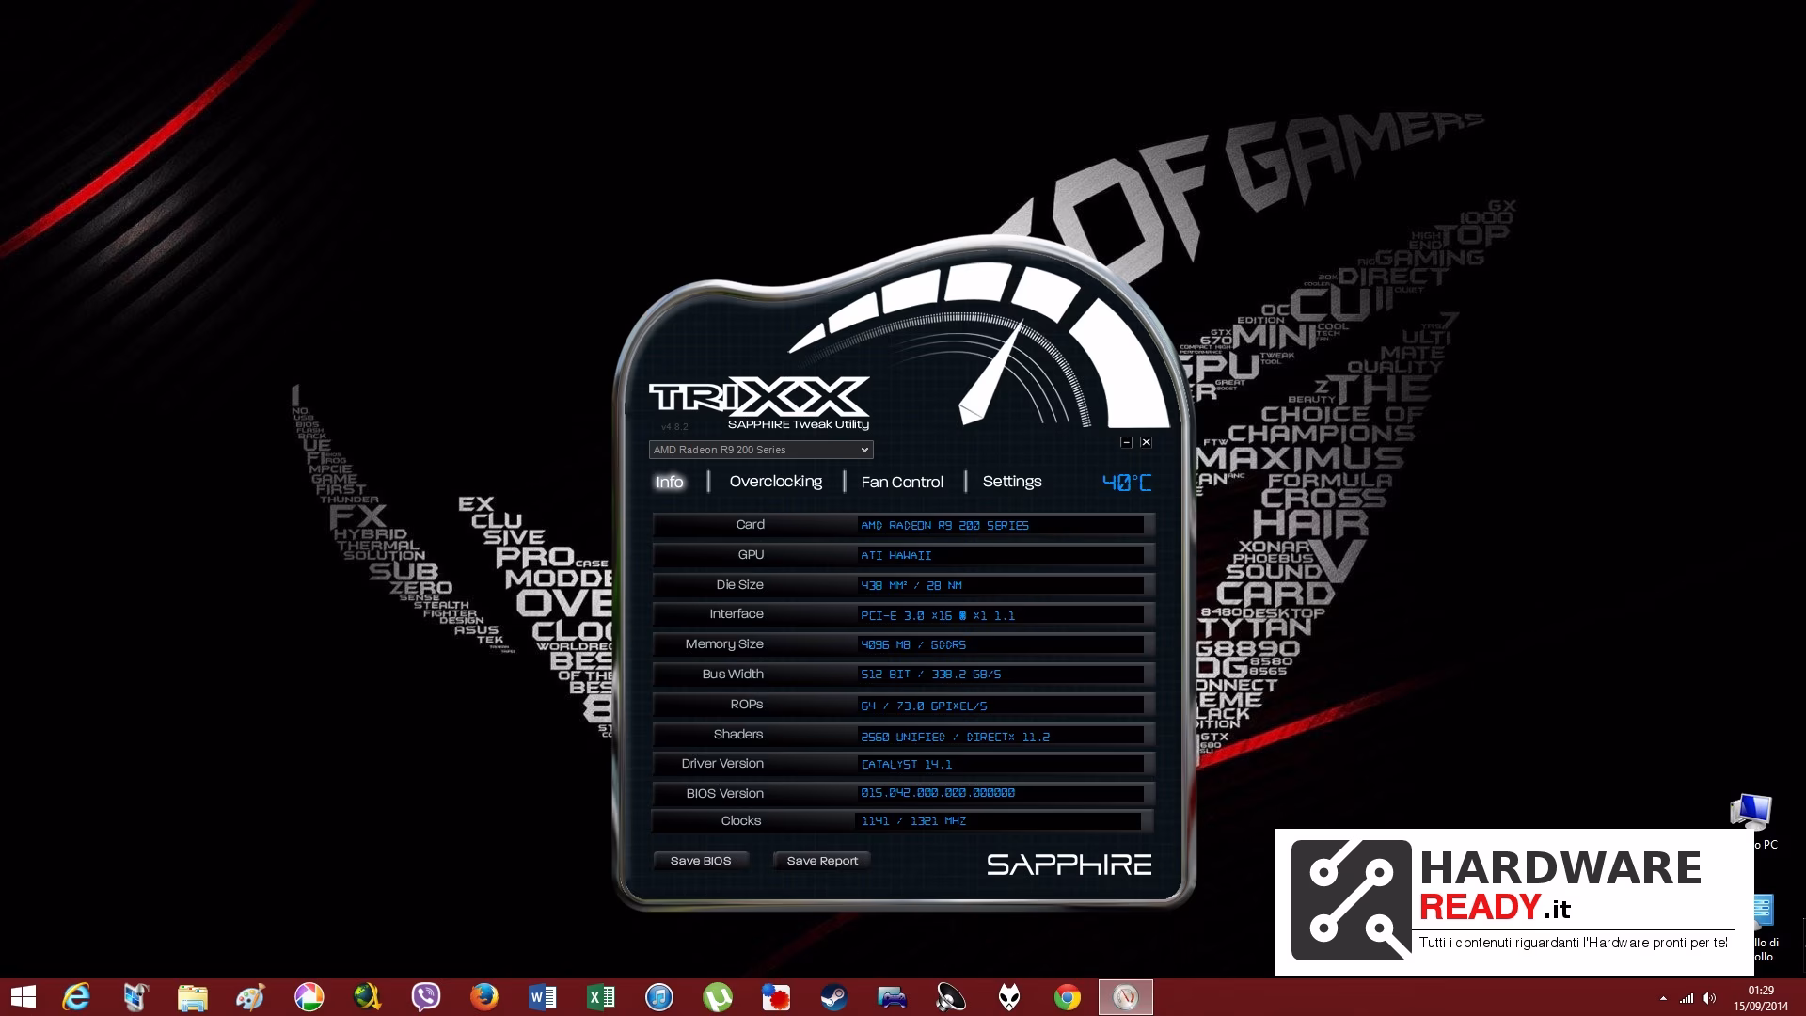Click the active TriXX taskbar button
The width and height of the screenshot is (1806, 1016).
[x=1126, y=997]
